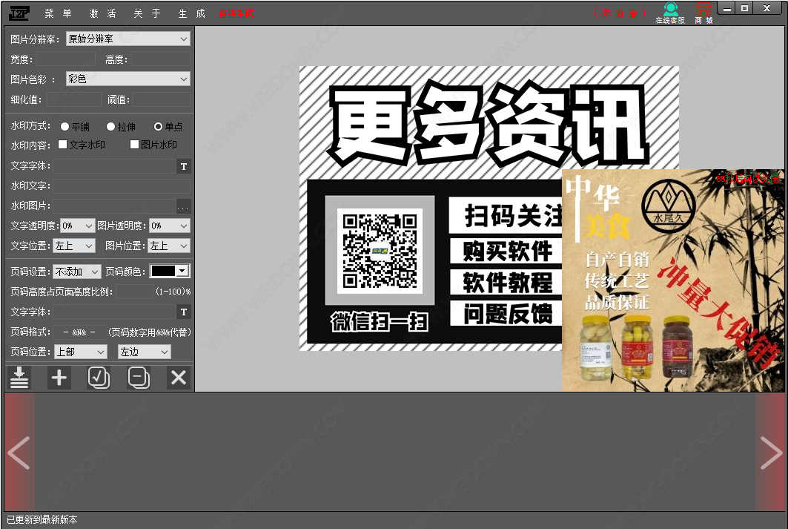This screenshot has width=788, height=529.
Task: Open the 页码位置 左边 dropdown
Action: point(145,352)
